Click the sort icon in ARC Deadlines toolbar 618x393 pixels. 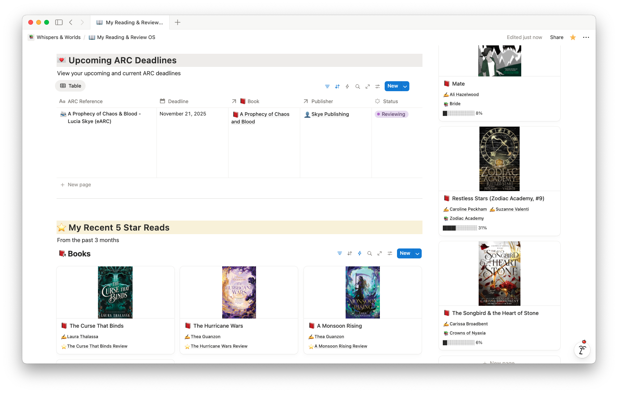[x=337, y=86]
